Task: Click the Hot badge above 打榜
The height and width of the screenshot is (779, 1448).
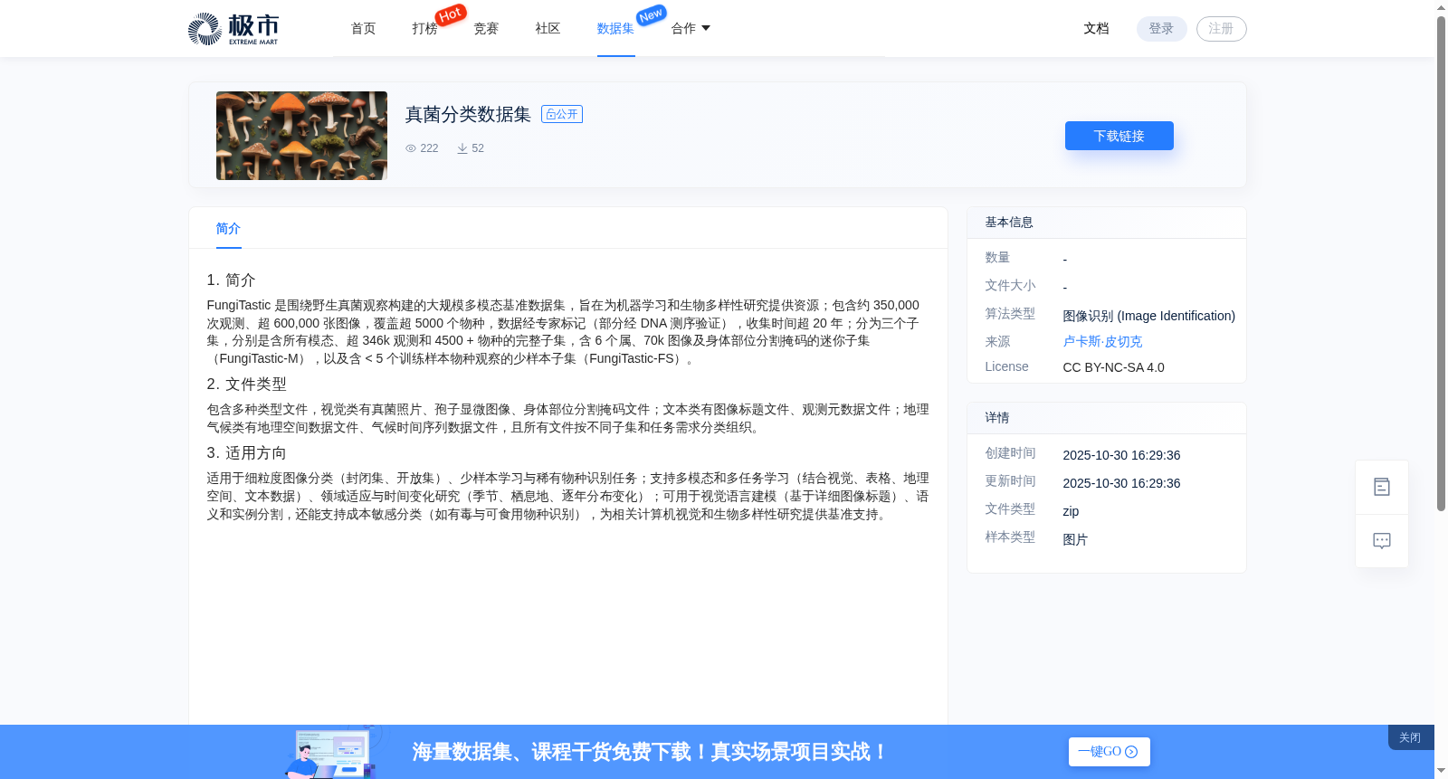Action: [x=451, y=14]
